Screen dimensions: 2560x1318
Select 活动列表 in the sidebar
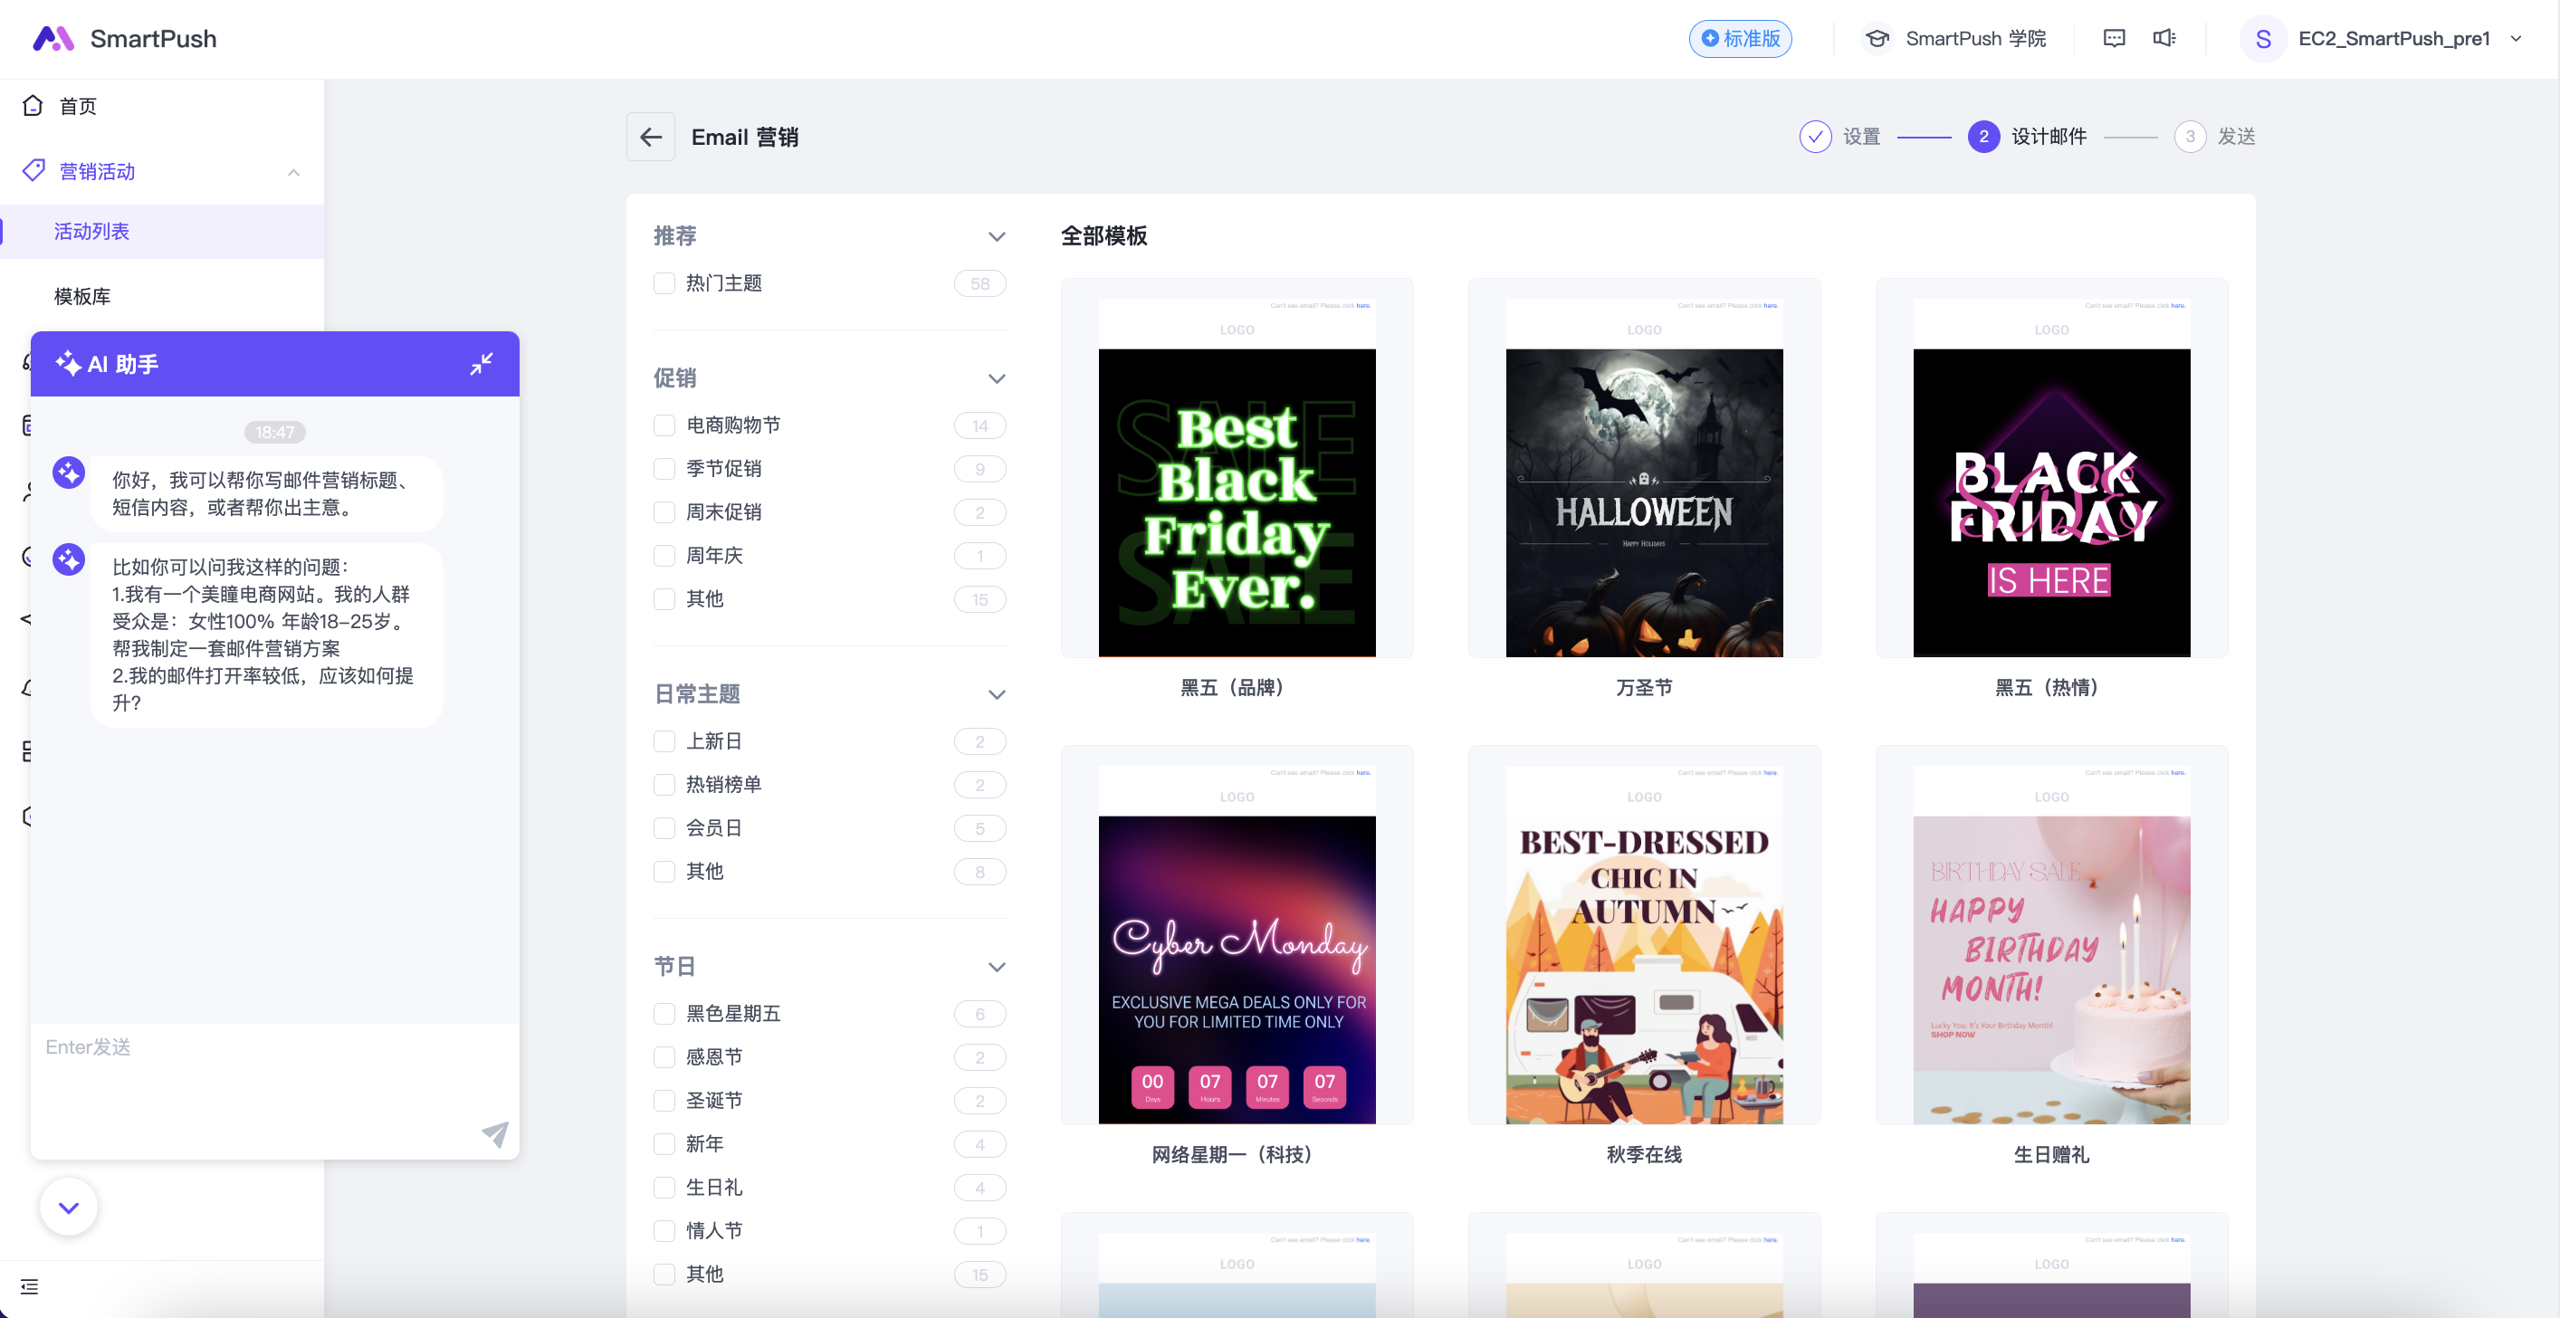click(162, 232)
